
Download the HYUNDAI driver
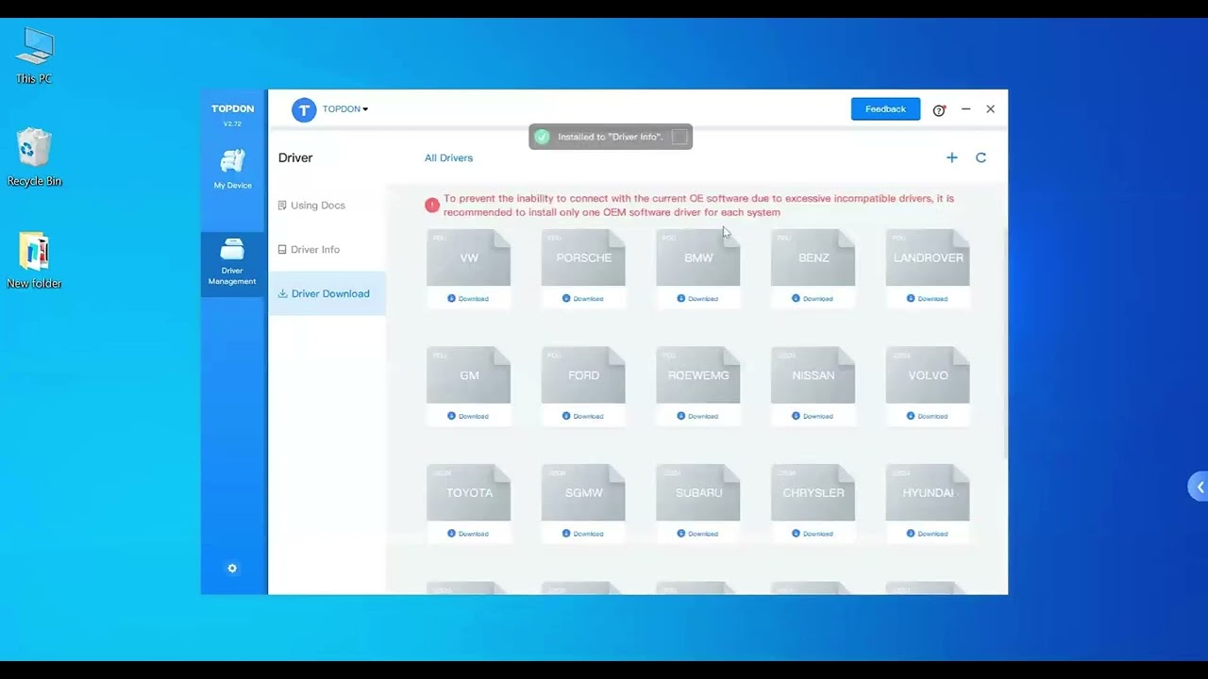pyautogui.click(x=927, y=534)
